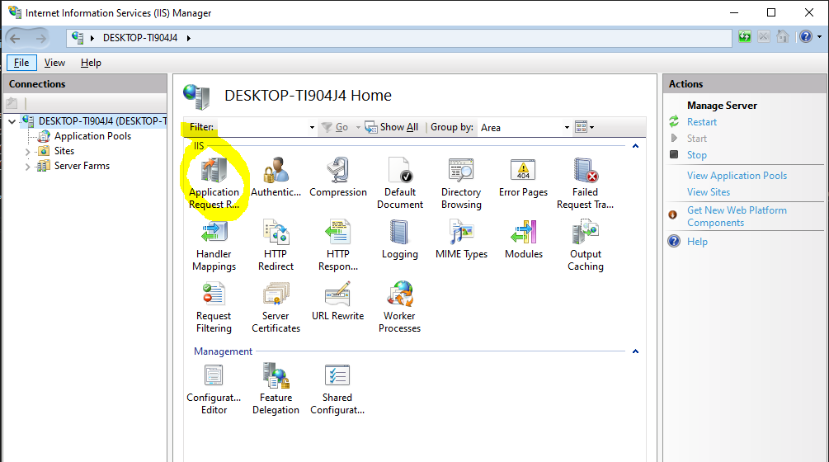The width and height of the screenshot is (829, 462).
Task: Open Failed Request Tracing feature
Action: (585, 183)
